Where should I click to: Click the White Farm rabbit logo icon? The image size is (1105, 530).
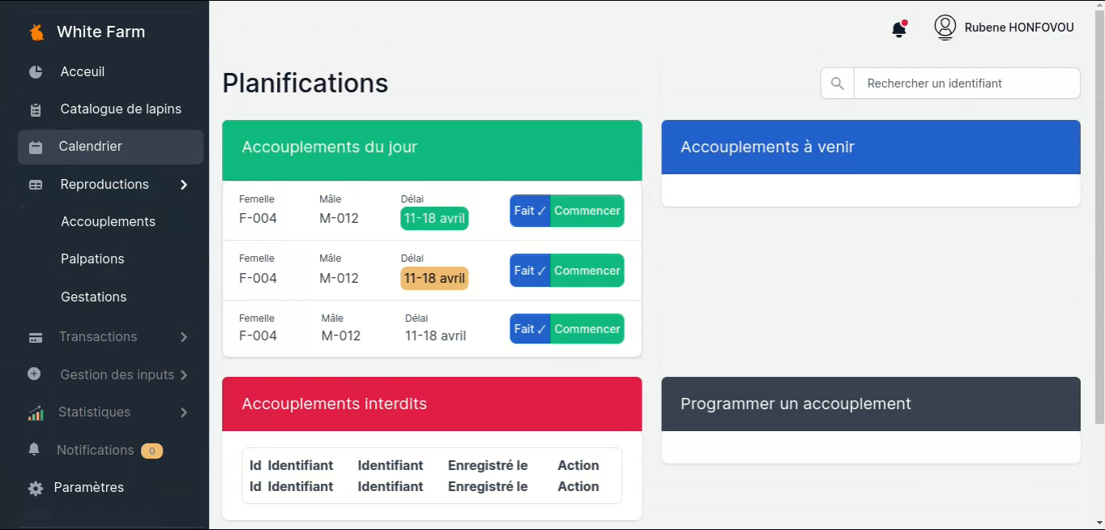(x=36, y=32)
